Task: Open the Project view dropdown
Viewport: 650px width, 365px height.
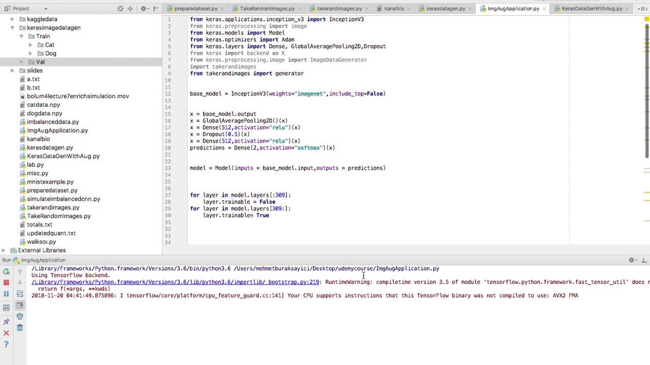Action: click(x=45, y=9)
